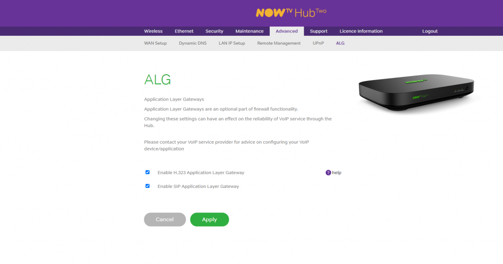Viewport: 503px width, 264px height.
Task: Click the grey Cancel button
Action: click(x=165, y=219)
